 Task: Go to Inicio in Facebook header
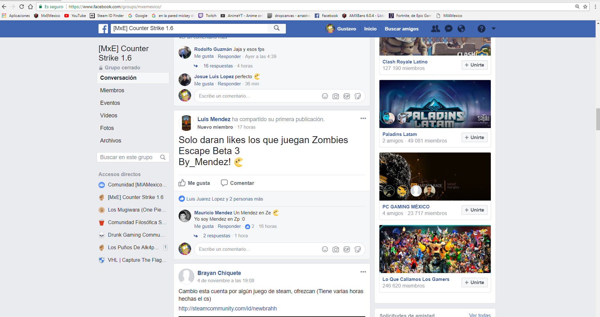[370, 29]
